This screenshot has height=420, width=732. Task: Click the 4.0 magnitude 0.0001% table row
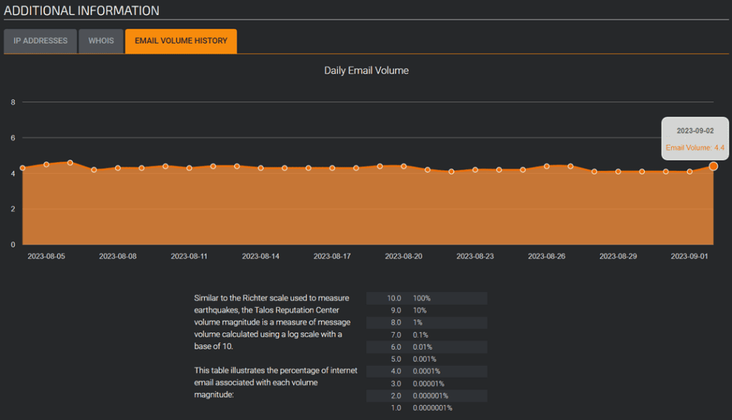[x=426, y=371]
